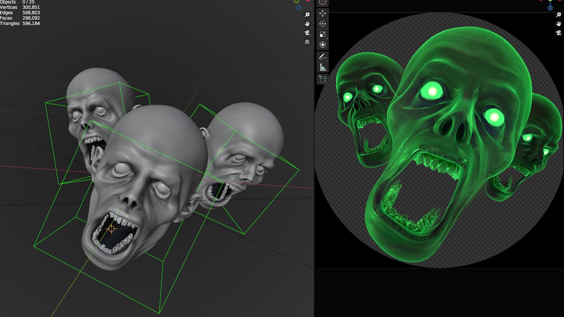Click blue Z axis gizmo, rendered viewport

550,8
